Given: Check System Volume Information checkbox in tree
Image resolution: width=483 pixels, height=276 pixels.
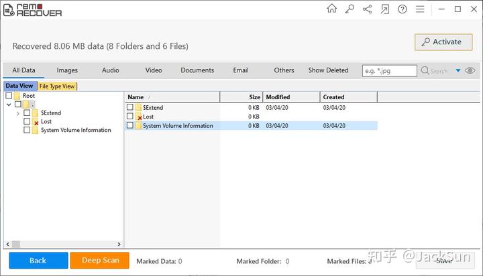Looking at the screenshot, I should (27, 130).
